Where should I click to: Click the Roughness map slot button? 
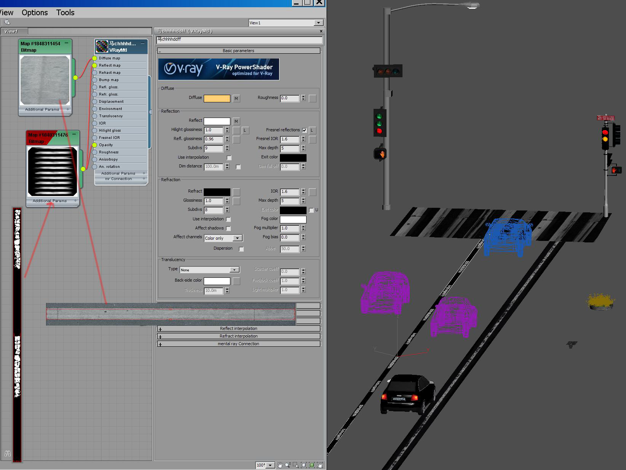click(x=312, y=99)
